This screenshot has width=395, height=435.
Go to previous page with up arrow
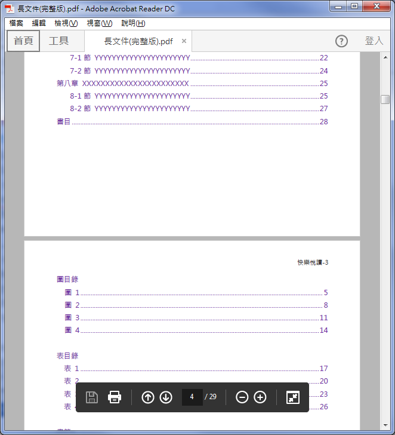(x=148, y=397)
